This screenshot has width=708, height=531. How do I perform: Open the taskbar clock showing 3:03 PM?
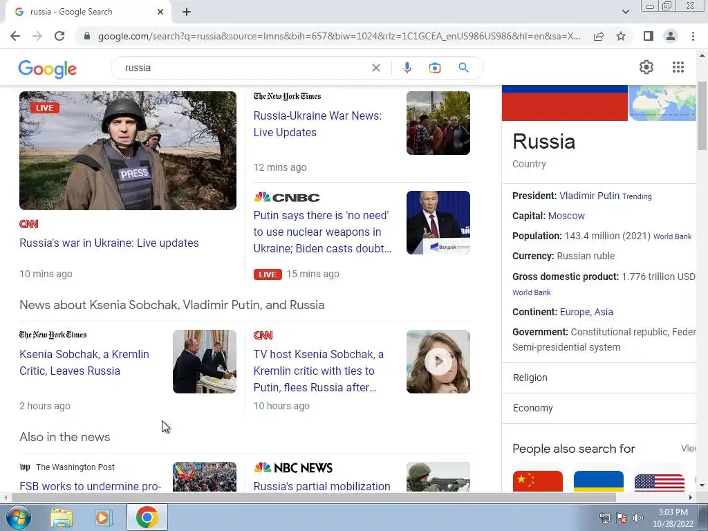pyautogui.click(x=673, y=518)
